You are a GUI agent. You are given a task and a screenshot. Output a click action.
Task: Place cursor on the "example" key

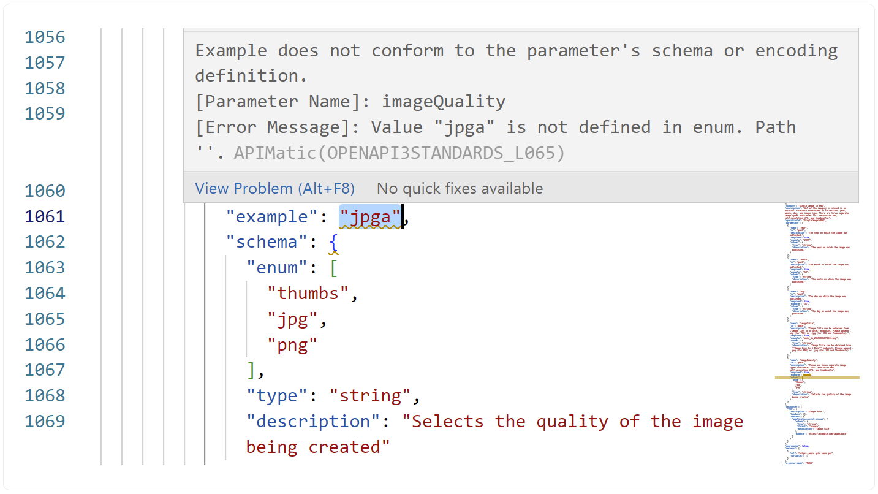tap(271, 216)
